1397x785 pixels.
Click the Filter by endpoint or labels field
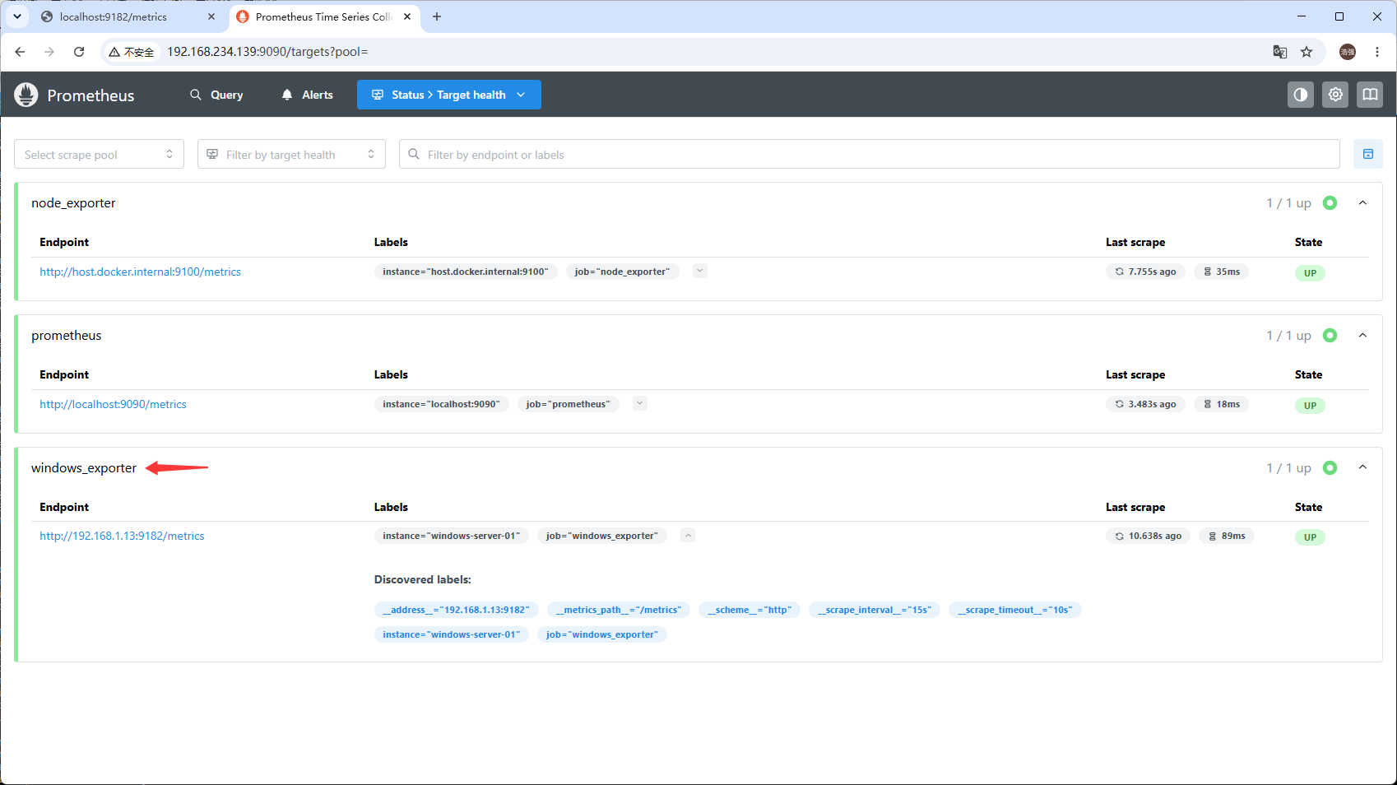[870, 154]
